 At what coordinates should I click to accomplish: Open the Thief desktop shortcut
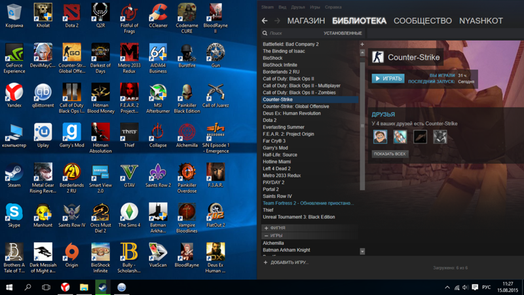tap(129, 136)
